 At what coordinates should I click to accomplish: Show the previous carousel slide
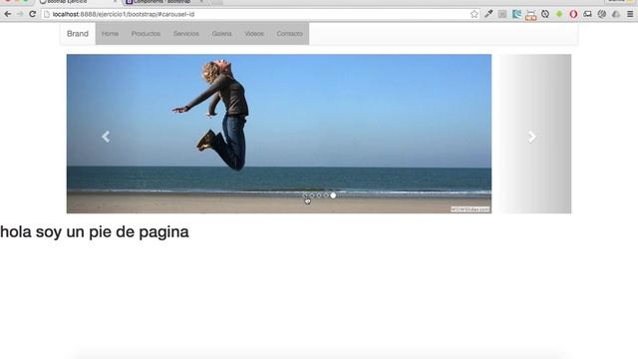(x=106, y=137)
